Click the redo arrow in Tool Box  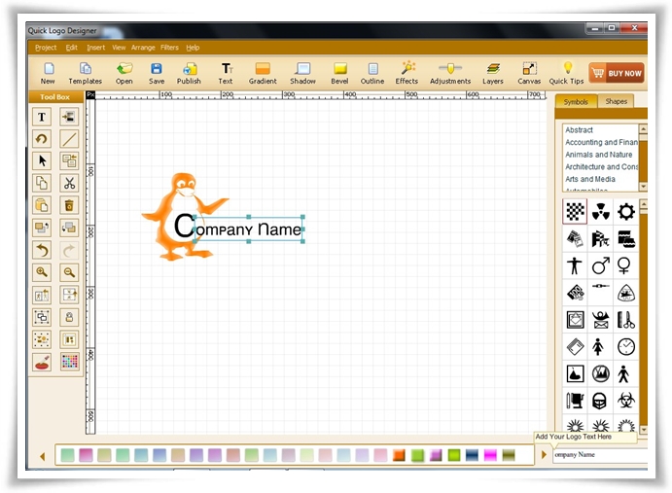[69, 250]
